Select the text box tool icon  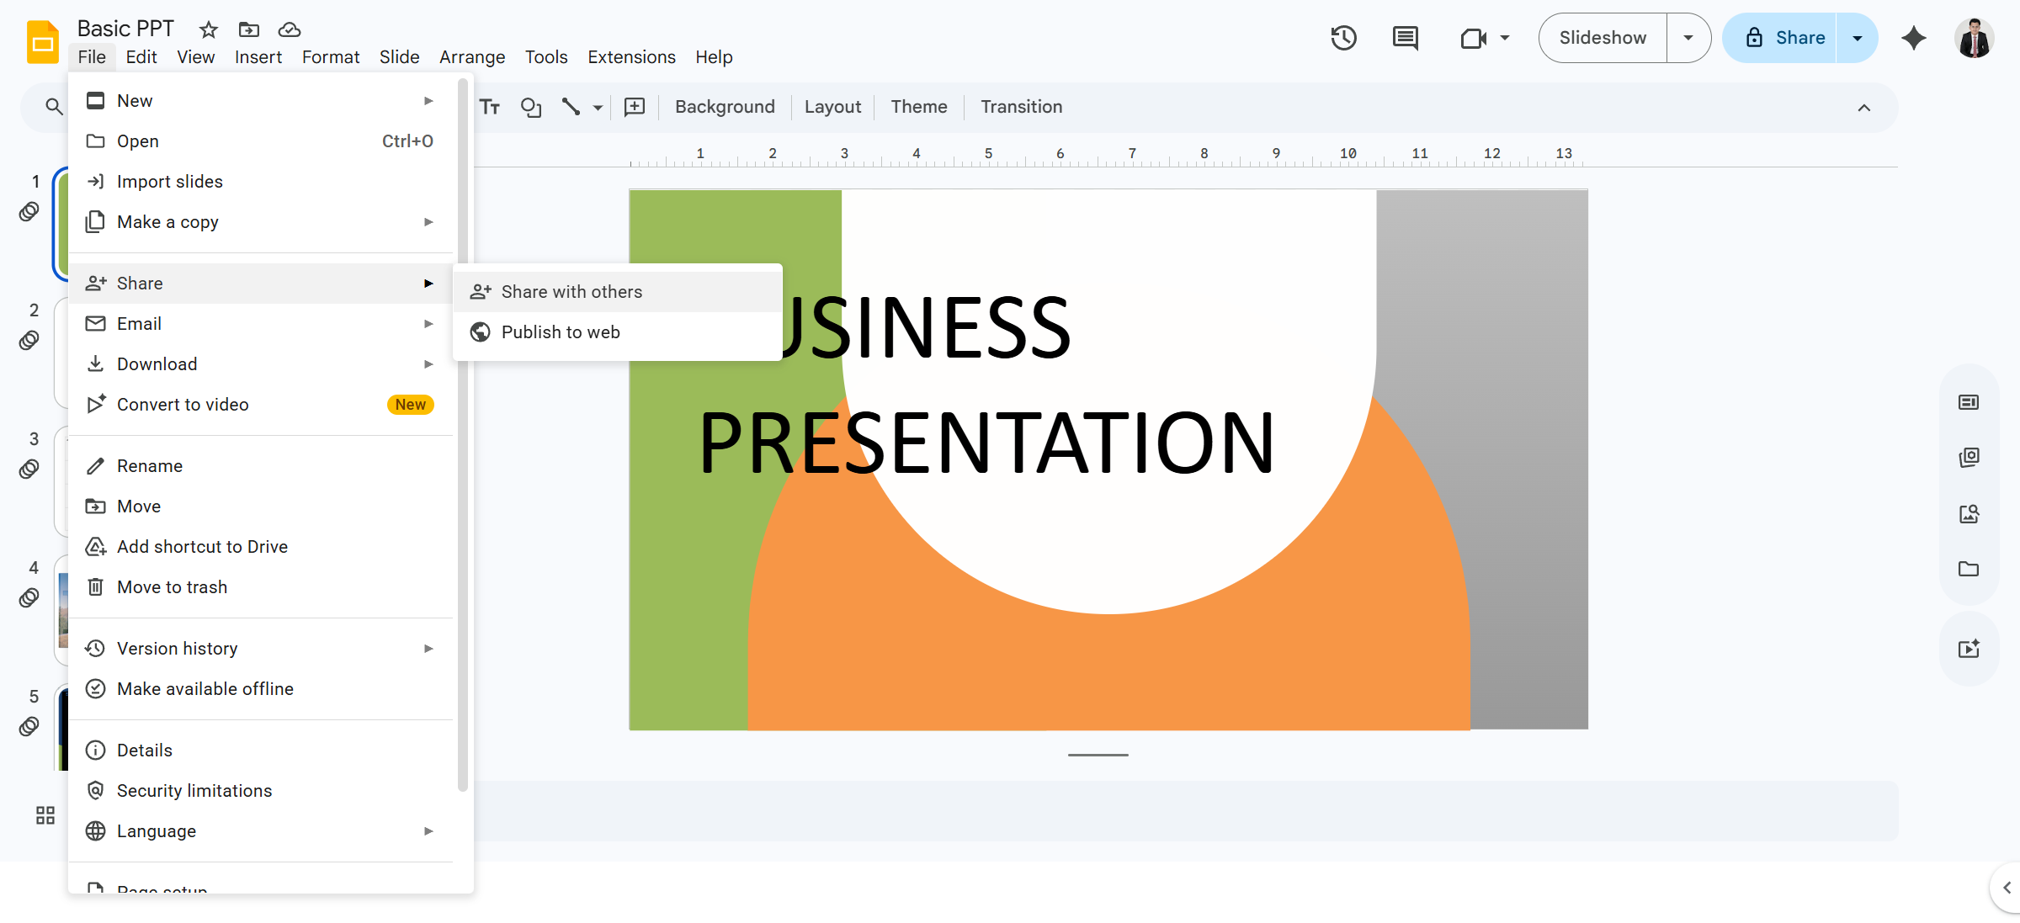tap(490, 107)
